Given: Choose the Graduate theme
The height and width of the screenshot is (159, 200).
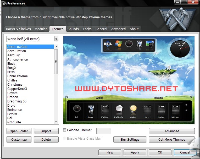Looking at the screenshot, I should click(x=30, y=122).
